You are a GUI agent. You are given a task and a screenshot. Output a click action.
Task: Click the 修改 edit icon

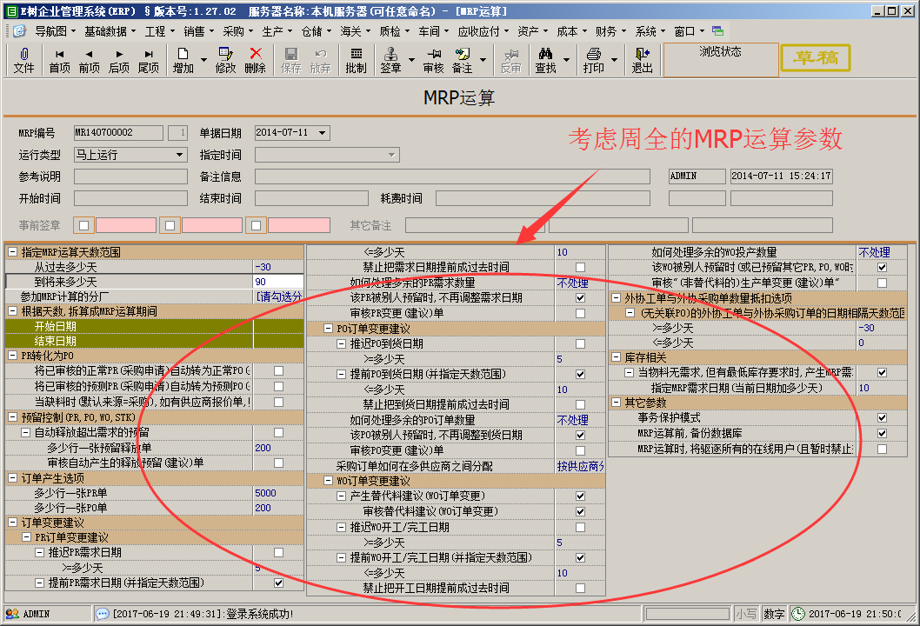click(x=225, y=54)
